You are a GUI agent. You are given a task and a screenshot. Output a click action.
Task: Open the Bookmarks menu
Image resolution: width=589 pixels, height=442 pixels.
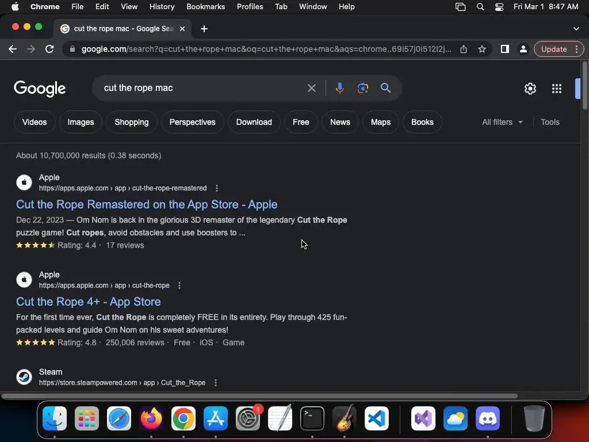205,7
